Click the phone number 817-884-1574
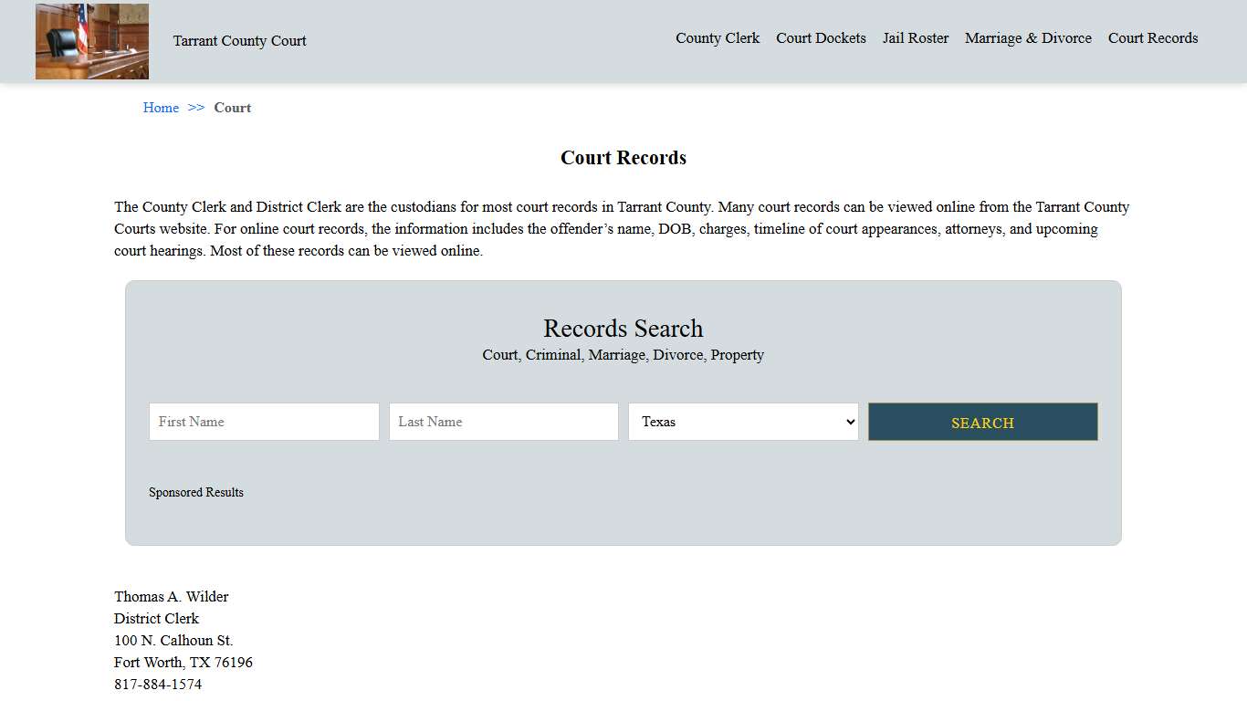This screenshot has width=1247, height=701. click(x=157, y=684)
